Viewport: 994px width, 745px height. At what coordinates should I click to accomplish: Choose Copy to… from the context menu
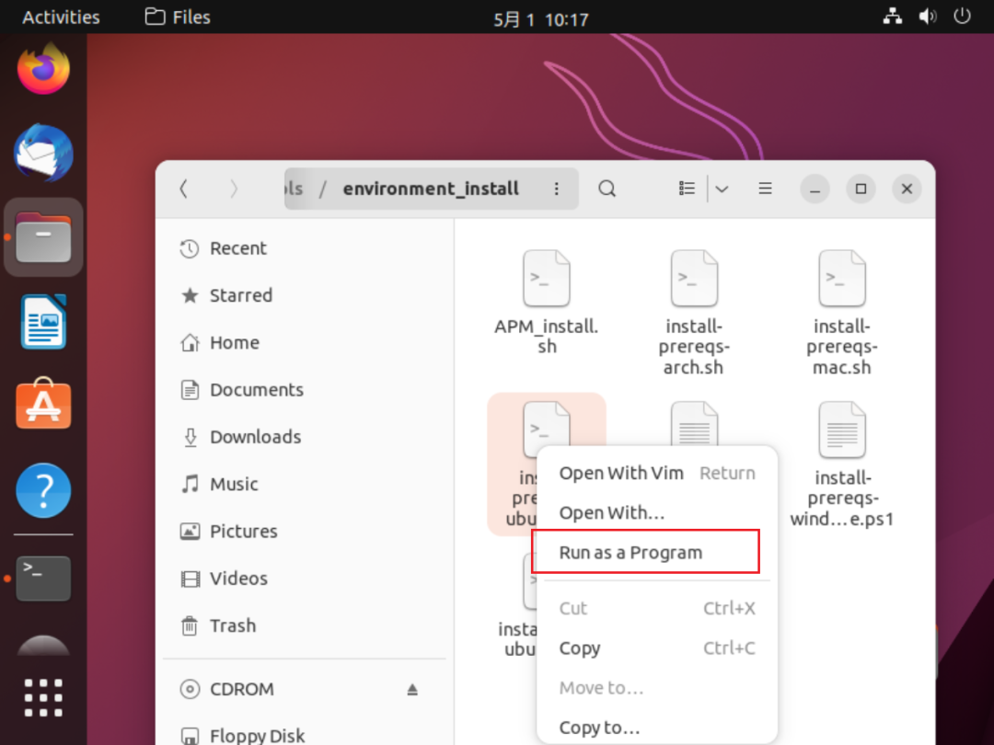point(657,728)
